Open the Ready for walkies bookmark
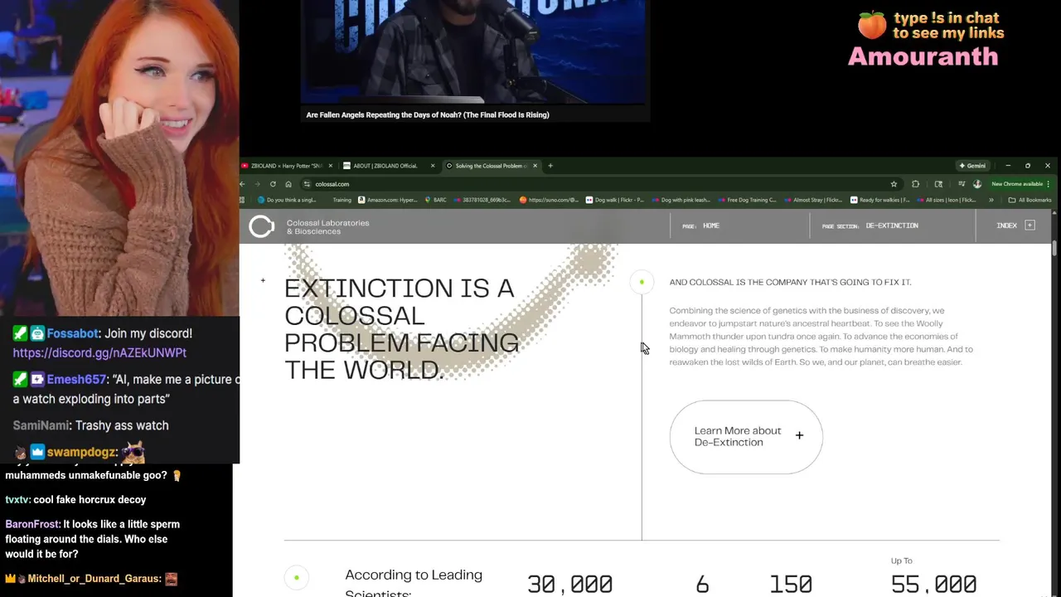Screen dimensions: 1061x597 pyautogui.click(x=879, y=200)
